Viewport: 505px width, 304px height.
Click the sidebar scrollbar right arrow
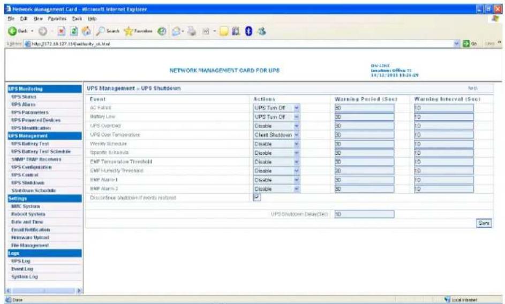(79, 291)
